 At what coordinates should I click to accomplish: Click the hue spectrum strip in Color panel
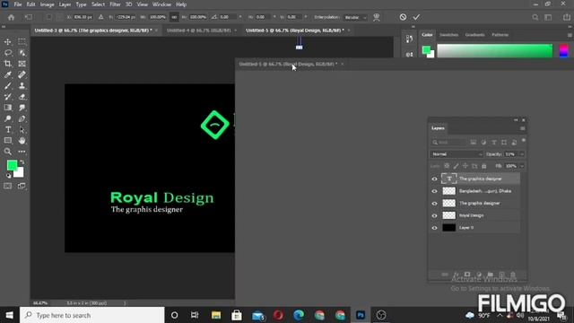564,51
